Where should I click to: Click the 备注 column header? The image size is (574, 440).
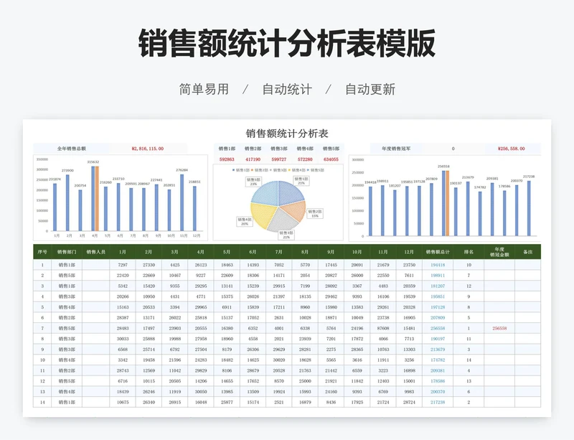click(x=527, y=252)
